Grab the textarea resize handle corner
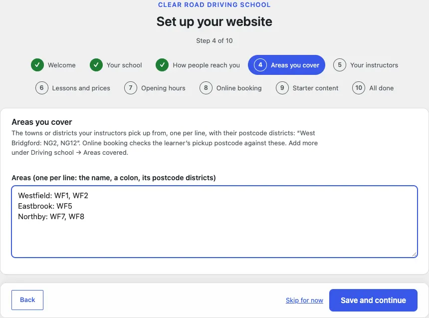The width and height of the screenshot is (429, 318). (414, 255)
